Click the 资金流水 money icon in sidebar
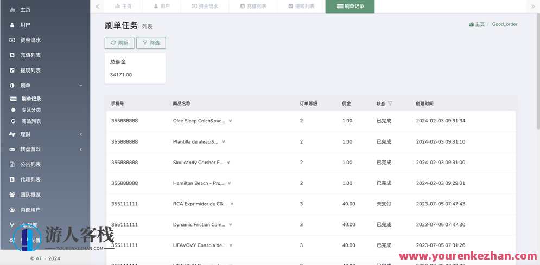The height and width of the screenshot is (265, 540). click(12, 40)
